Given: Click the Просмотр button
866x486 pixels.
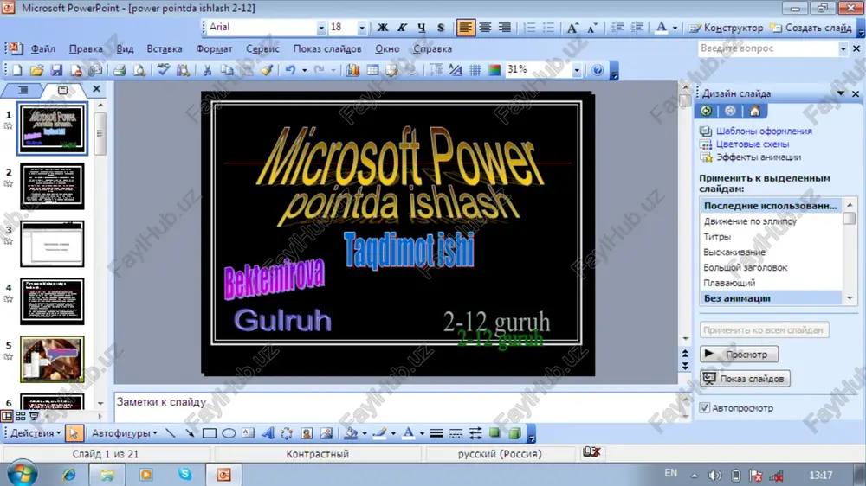Looking at the screenshot, I should click(x=739, y=355).
